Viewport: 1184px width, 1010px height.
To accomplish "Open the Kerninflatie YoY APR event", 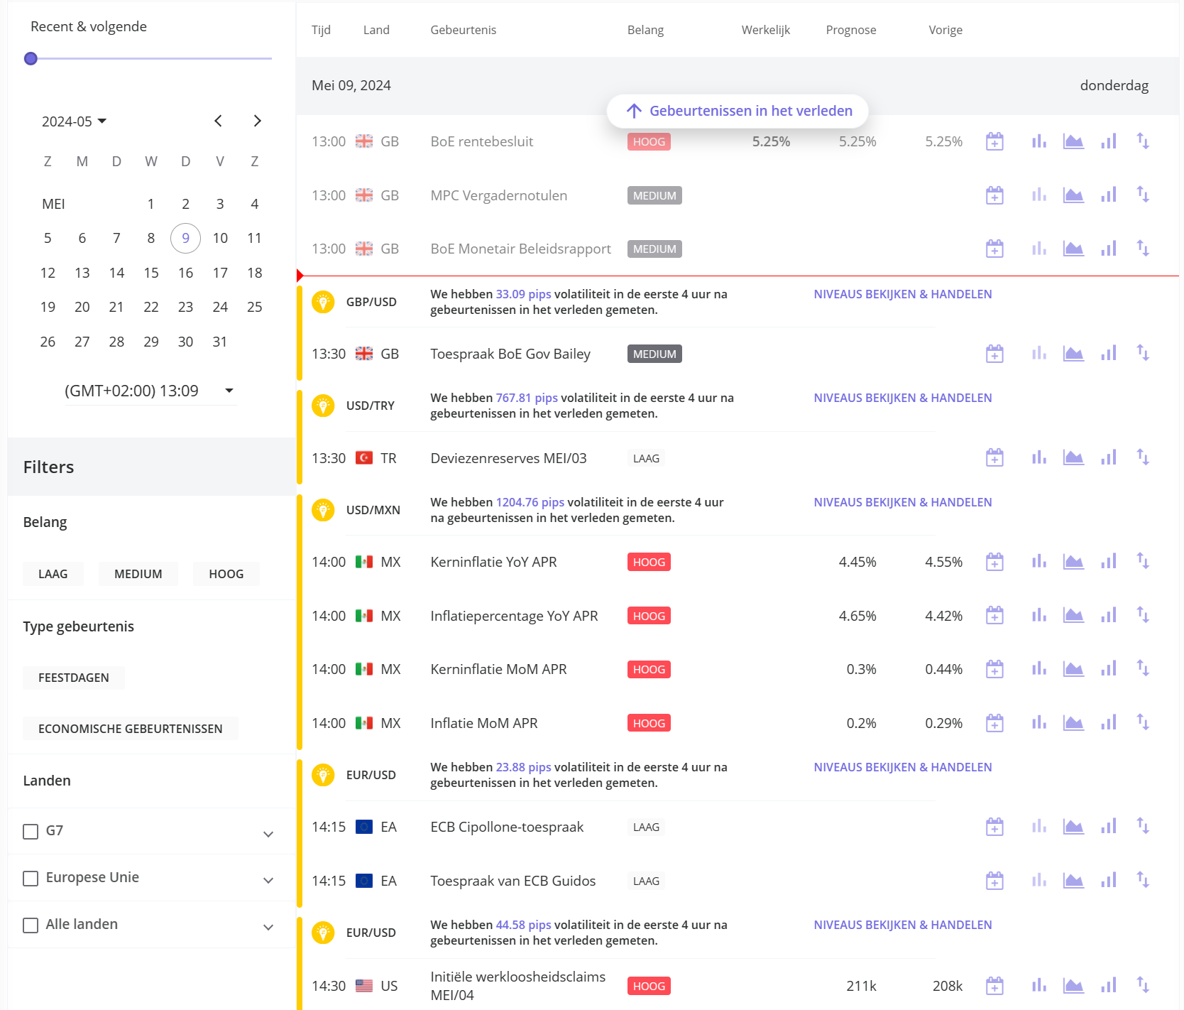I will pyautogui.click(x=493, y=562).
